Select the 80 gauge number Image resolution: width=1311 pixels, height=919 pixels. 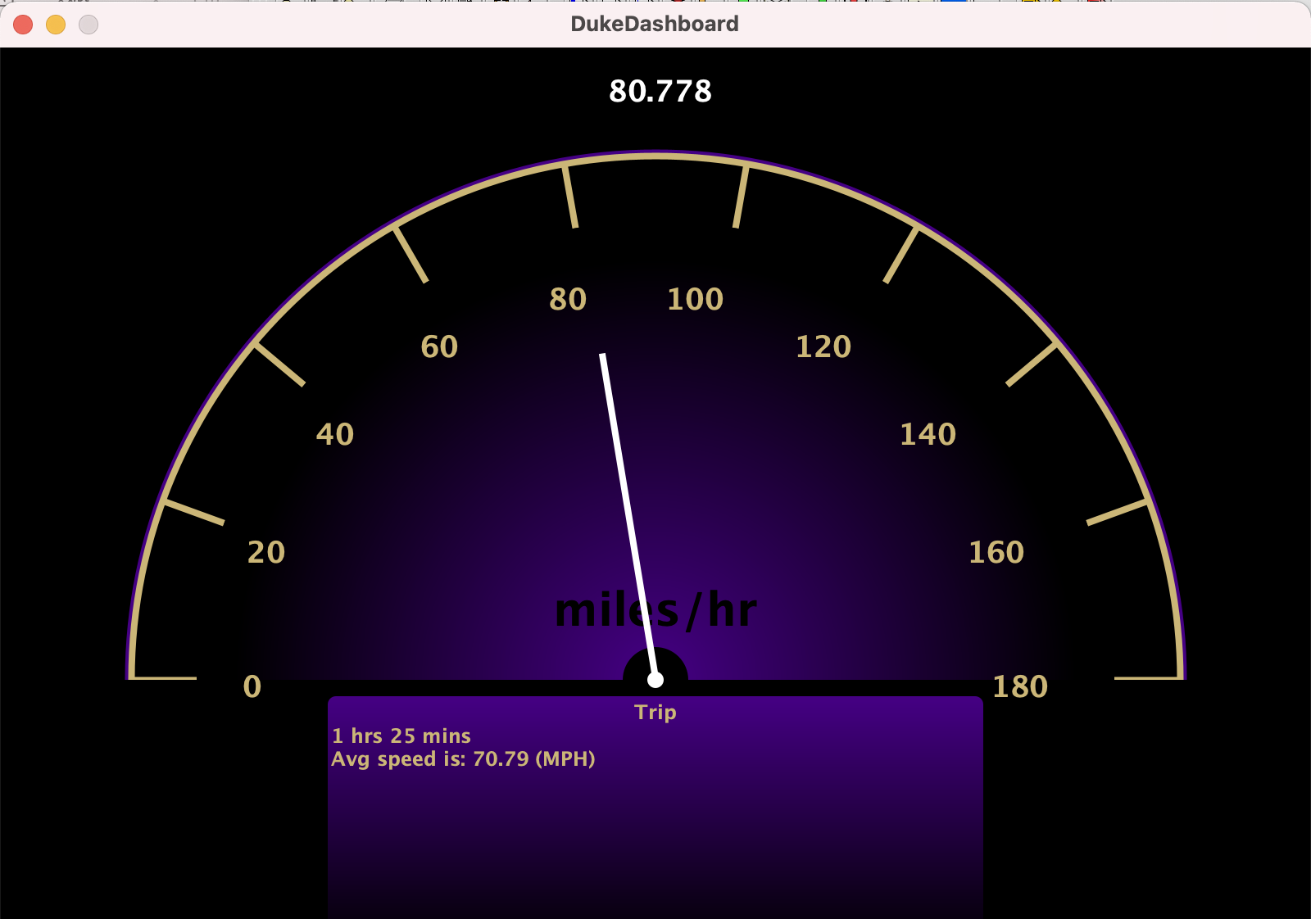[x=568, y=299]
